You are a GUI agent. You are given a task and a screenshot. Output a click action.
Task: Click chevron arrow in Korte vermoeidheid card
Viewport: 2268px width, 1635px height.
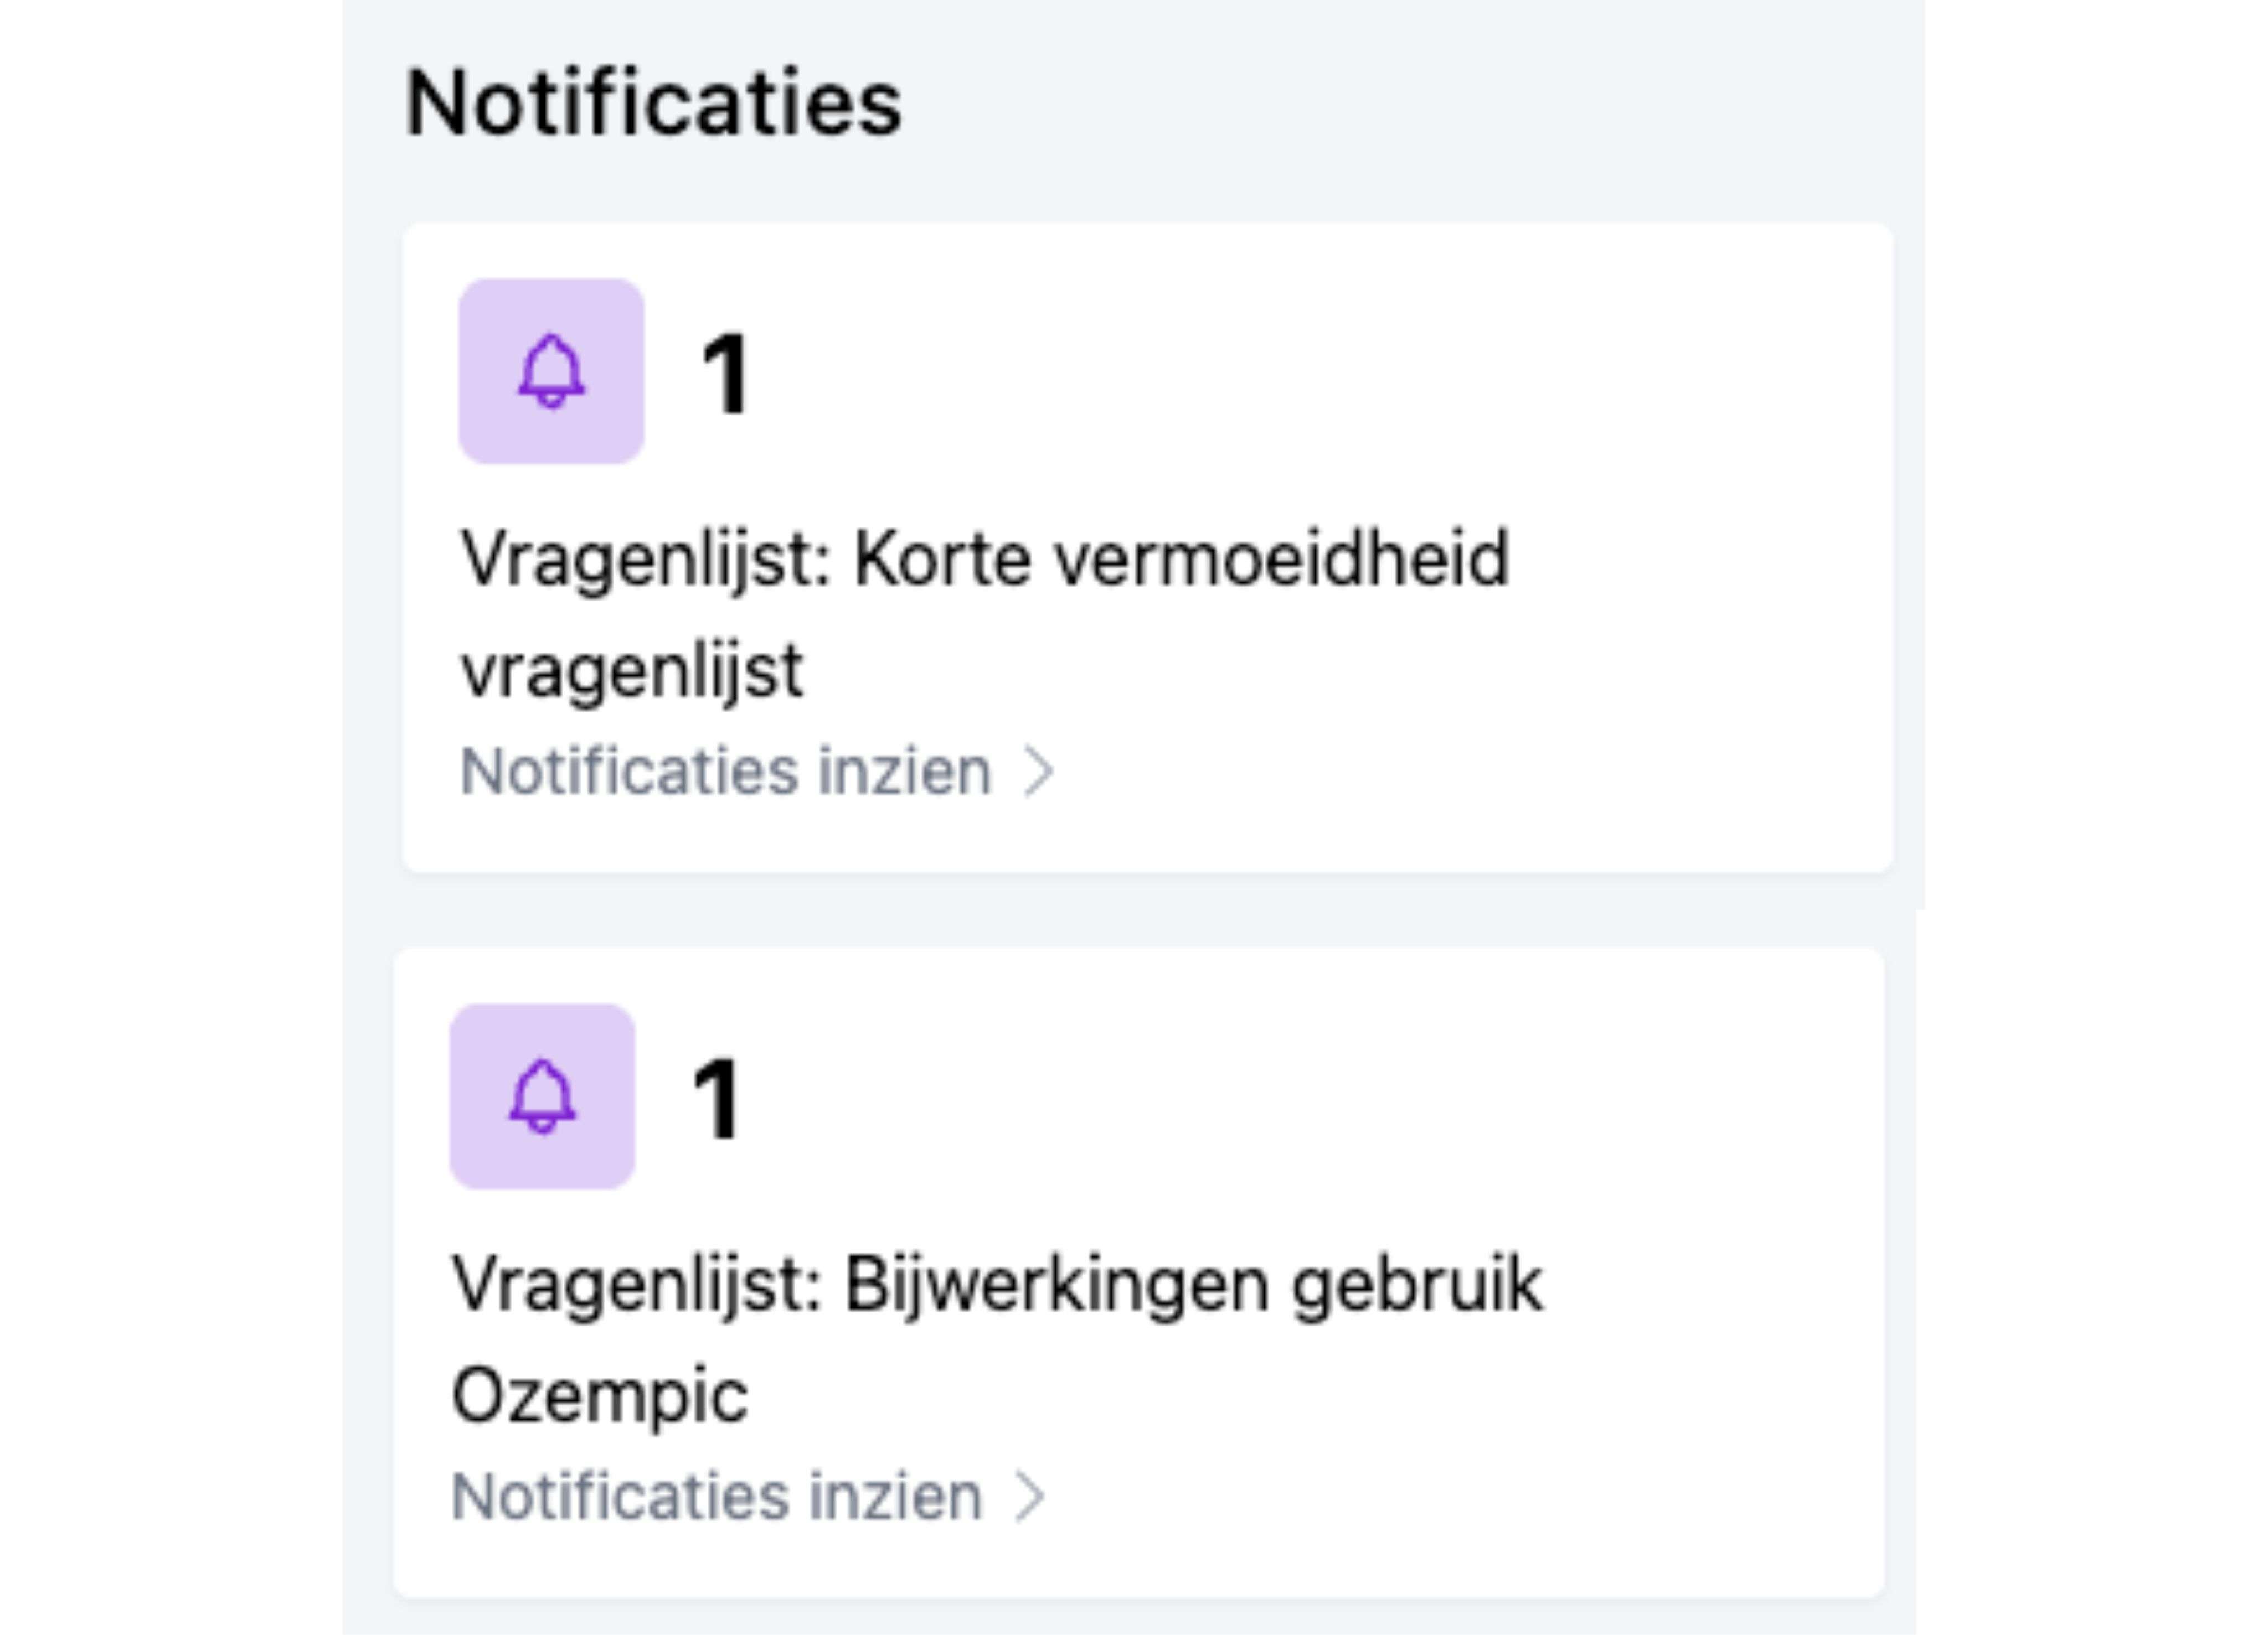(1039, 772)
